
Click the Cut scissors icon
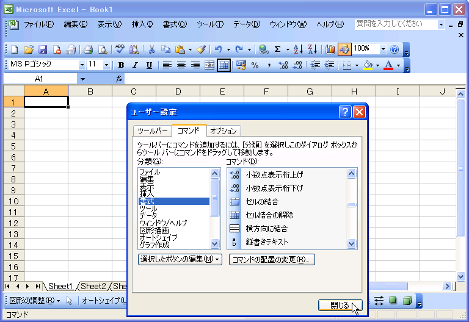(x=151, y=49)
